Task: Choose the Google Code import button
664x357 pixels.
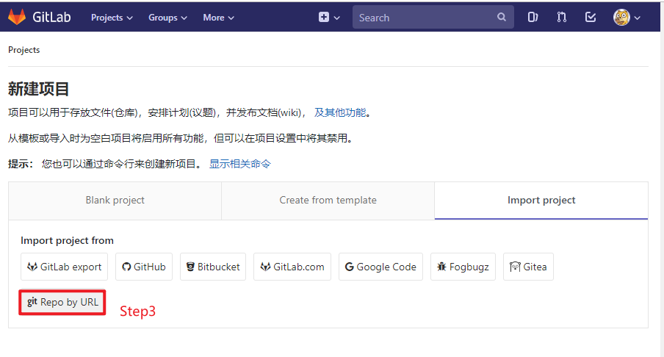Action: tap(380, 267)
